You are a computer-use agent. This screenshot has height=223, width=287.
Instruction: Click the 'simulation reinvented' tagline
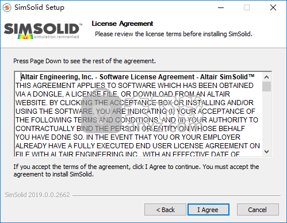tap(56, 37)
